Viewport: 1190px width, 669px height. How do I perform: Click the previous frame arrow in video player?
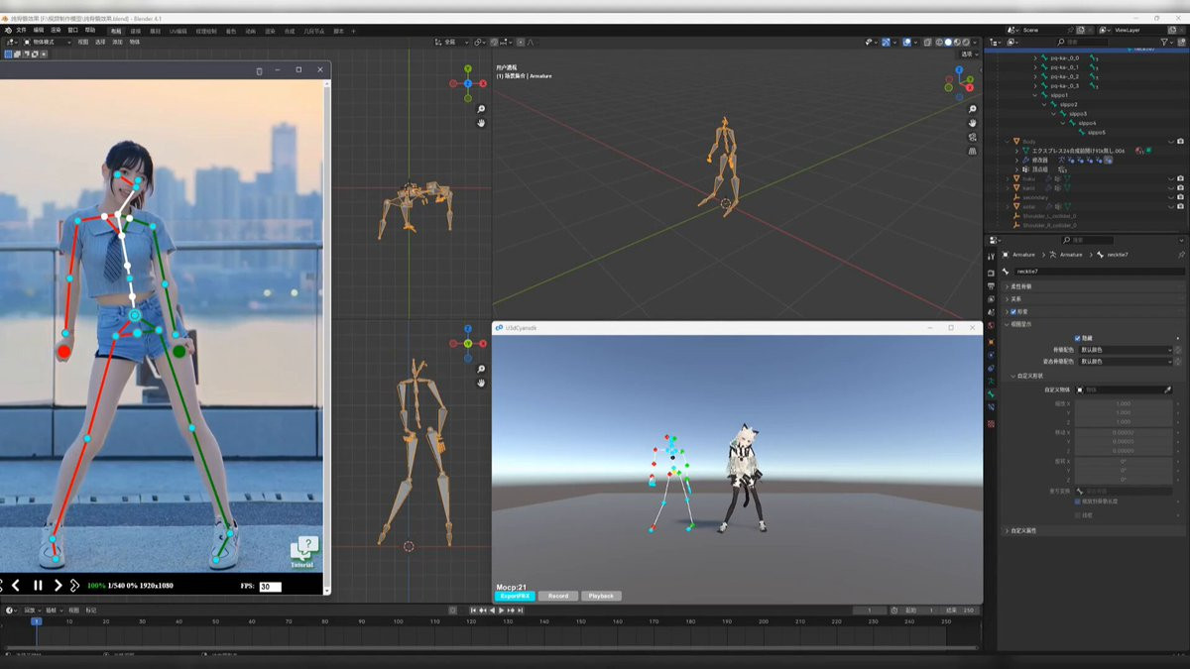coord(16,586)
